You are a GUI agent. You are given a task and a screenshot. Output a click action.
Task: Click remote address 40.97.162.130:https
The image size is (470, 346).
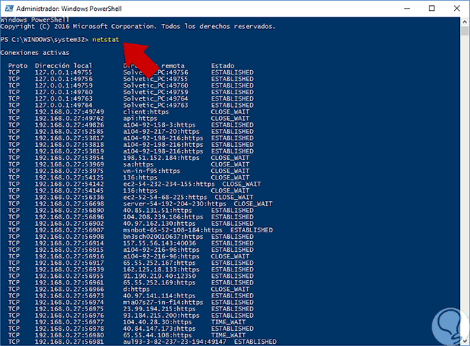[x=159, y=224]
